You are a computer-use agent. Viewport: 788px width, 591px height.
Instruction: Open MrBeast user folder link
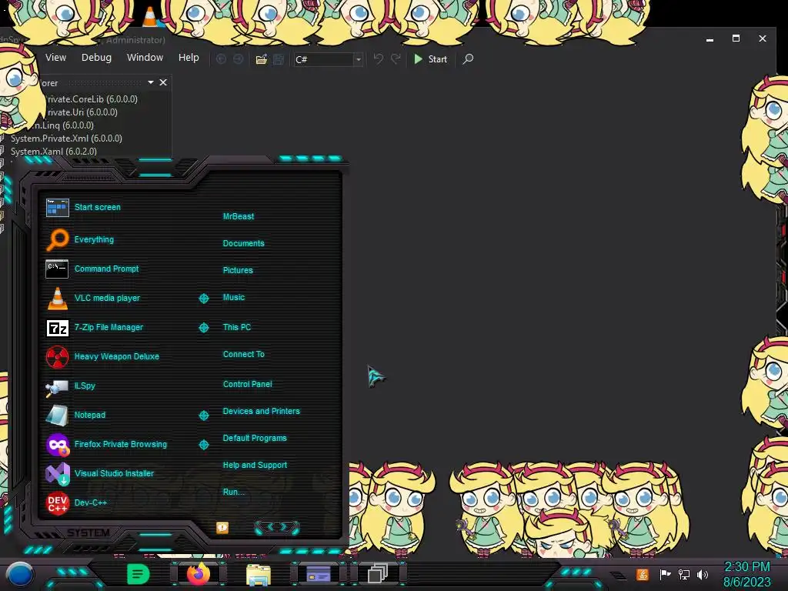[x=239, y=216]
